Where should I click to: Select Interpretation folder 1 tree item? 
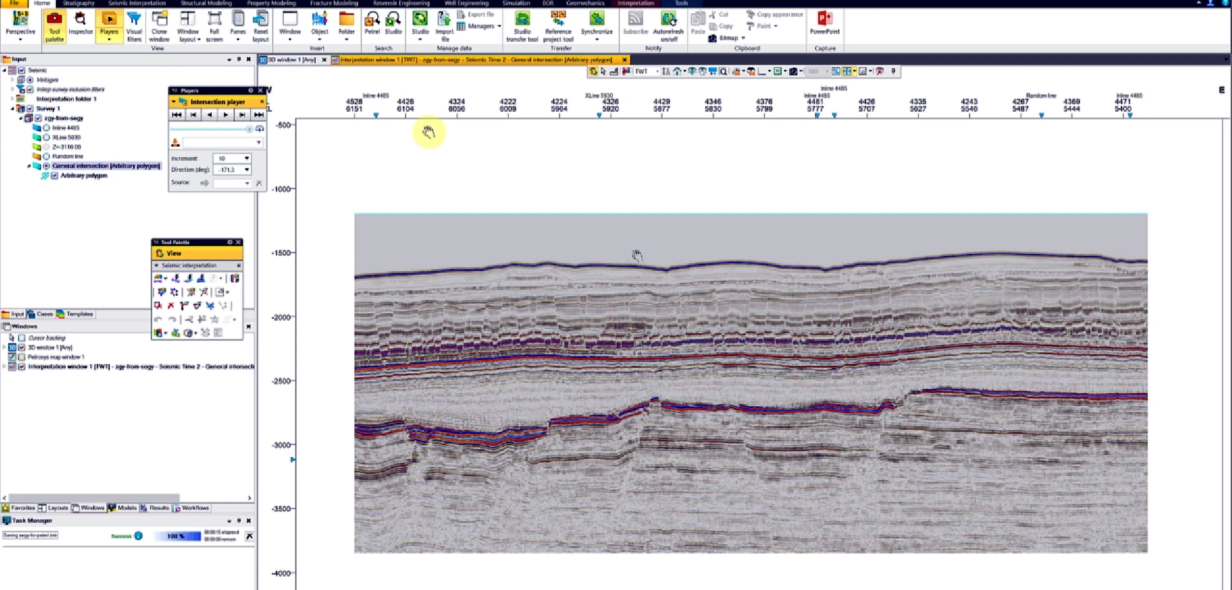click(66, 99)
